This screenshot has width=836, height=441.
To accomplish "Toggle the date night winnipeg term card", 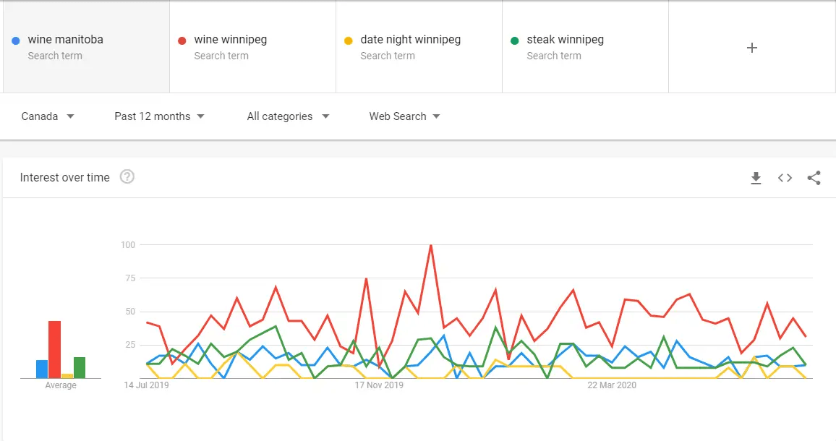I will click(418, 47).
